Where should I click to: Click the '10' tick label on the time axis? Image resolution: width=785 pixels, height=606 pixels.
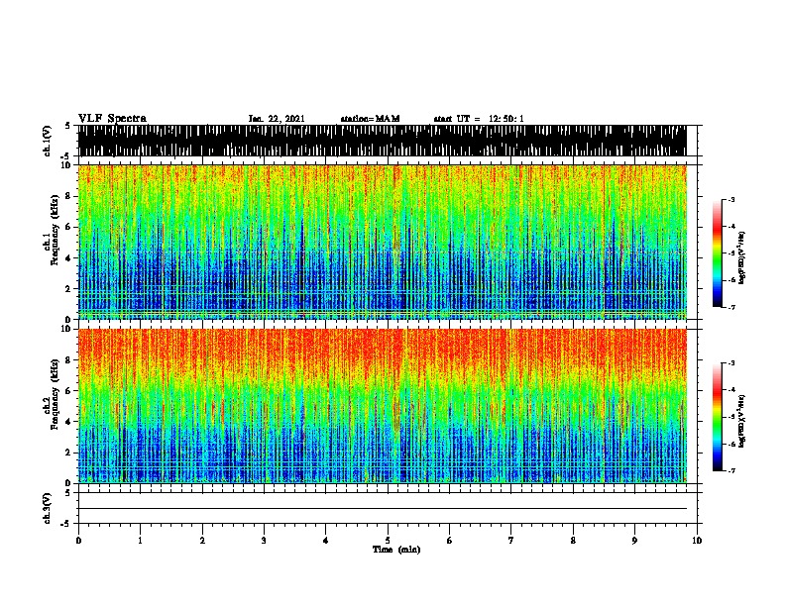click(697, 541)
